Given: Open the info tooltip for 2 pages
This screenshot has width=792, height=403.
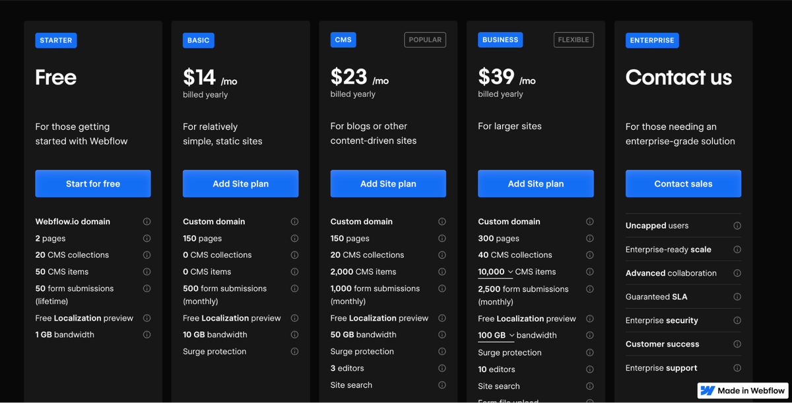Looking at the screenshot, I should [x=147, y=238].
